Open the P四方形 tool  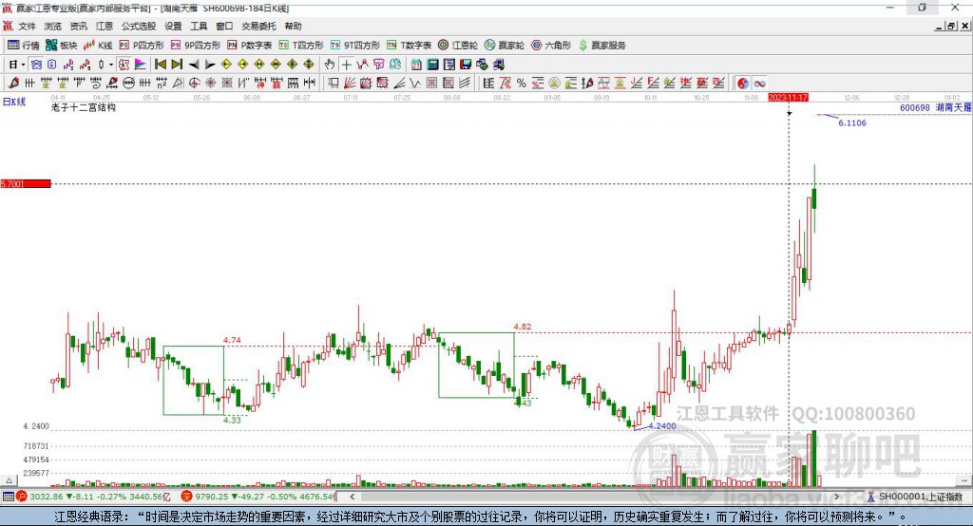pos(142,46)
